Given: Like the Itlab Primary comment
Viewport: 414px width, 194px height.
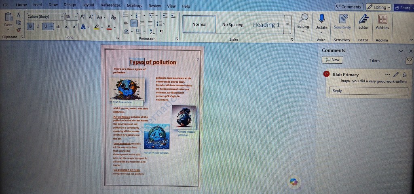Looking at the screenshot, I should tap(405, 75).
